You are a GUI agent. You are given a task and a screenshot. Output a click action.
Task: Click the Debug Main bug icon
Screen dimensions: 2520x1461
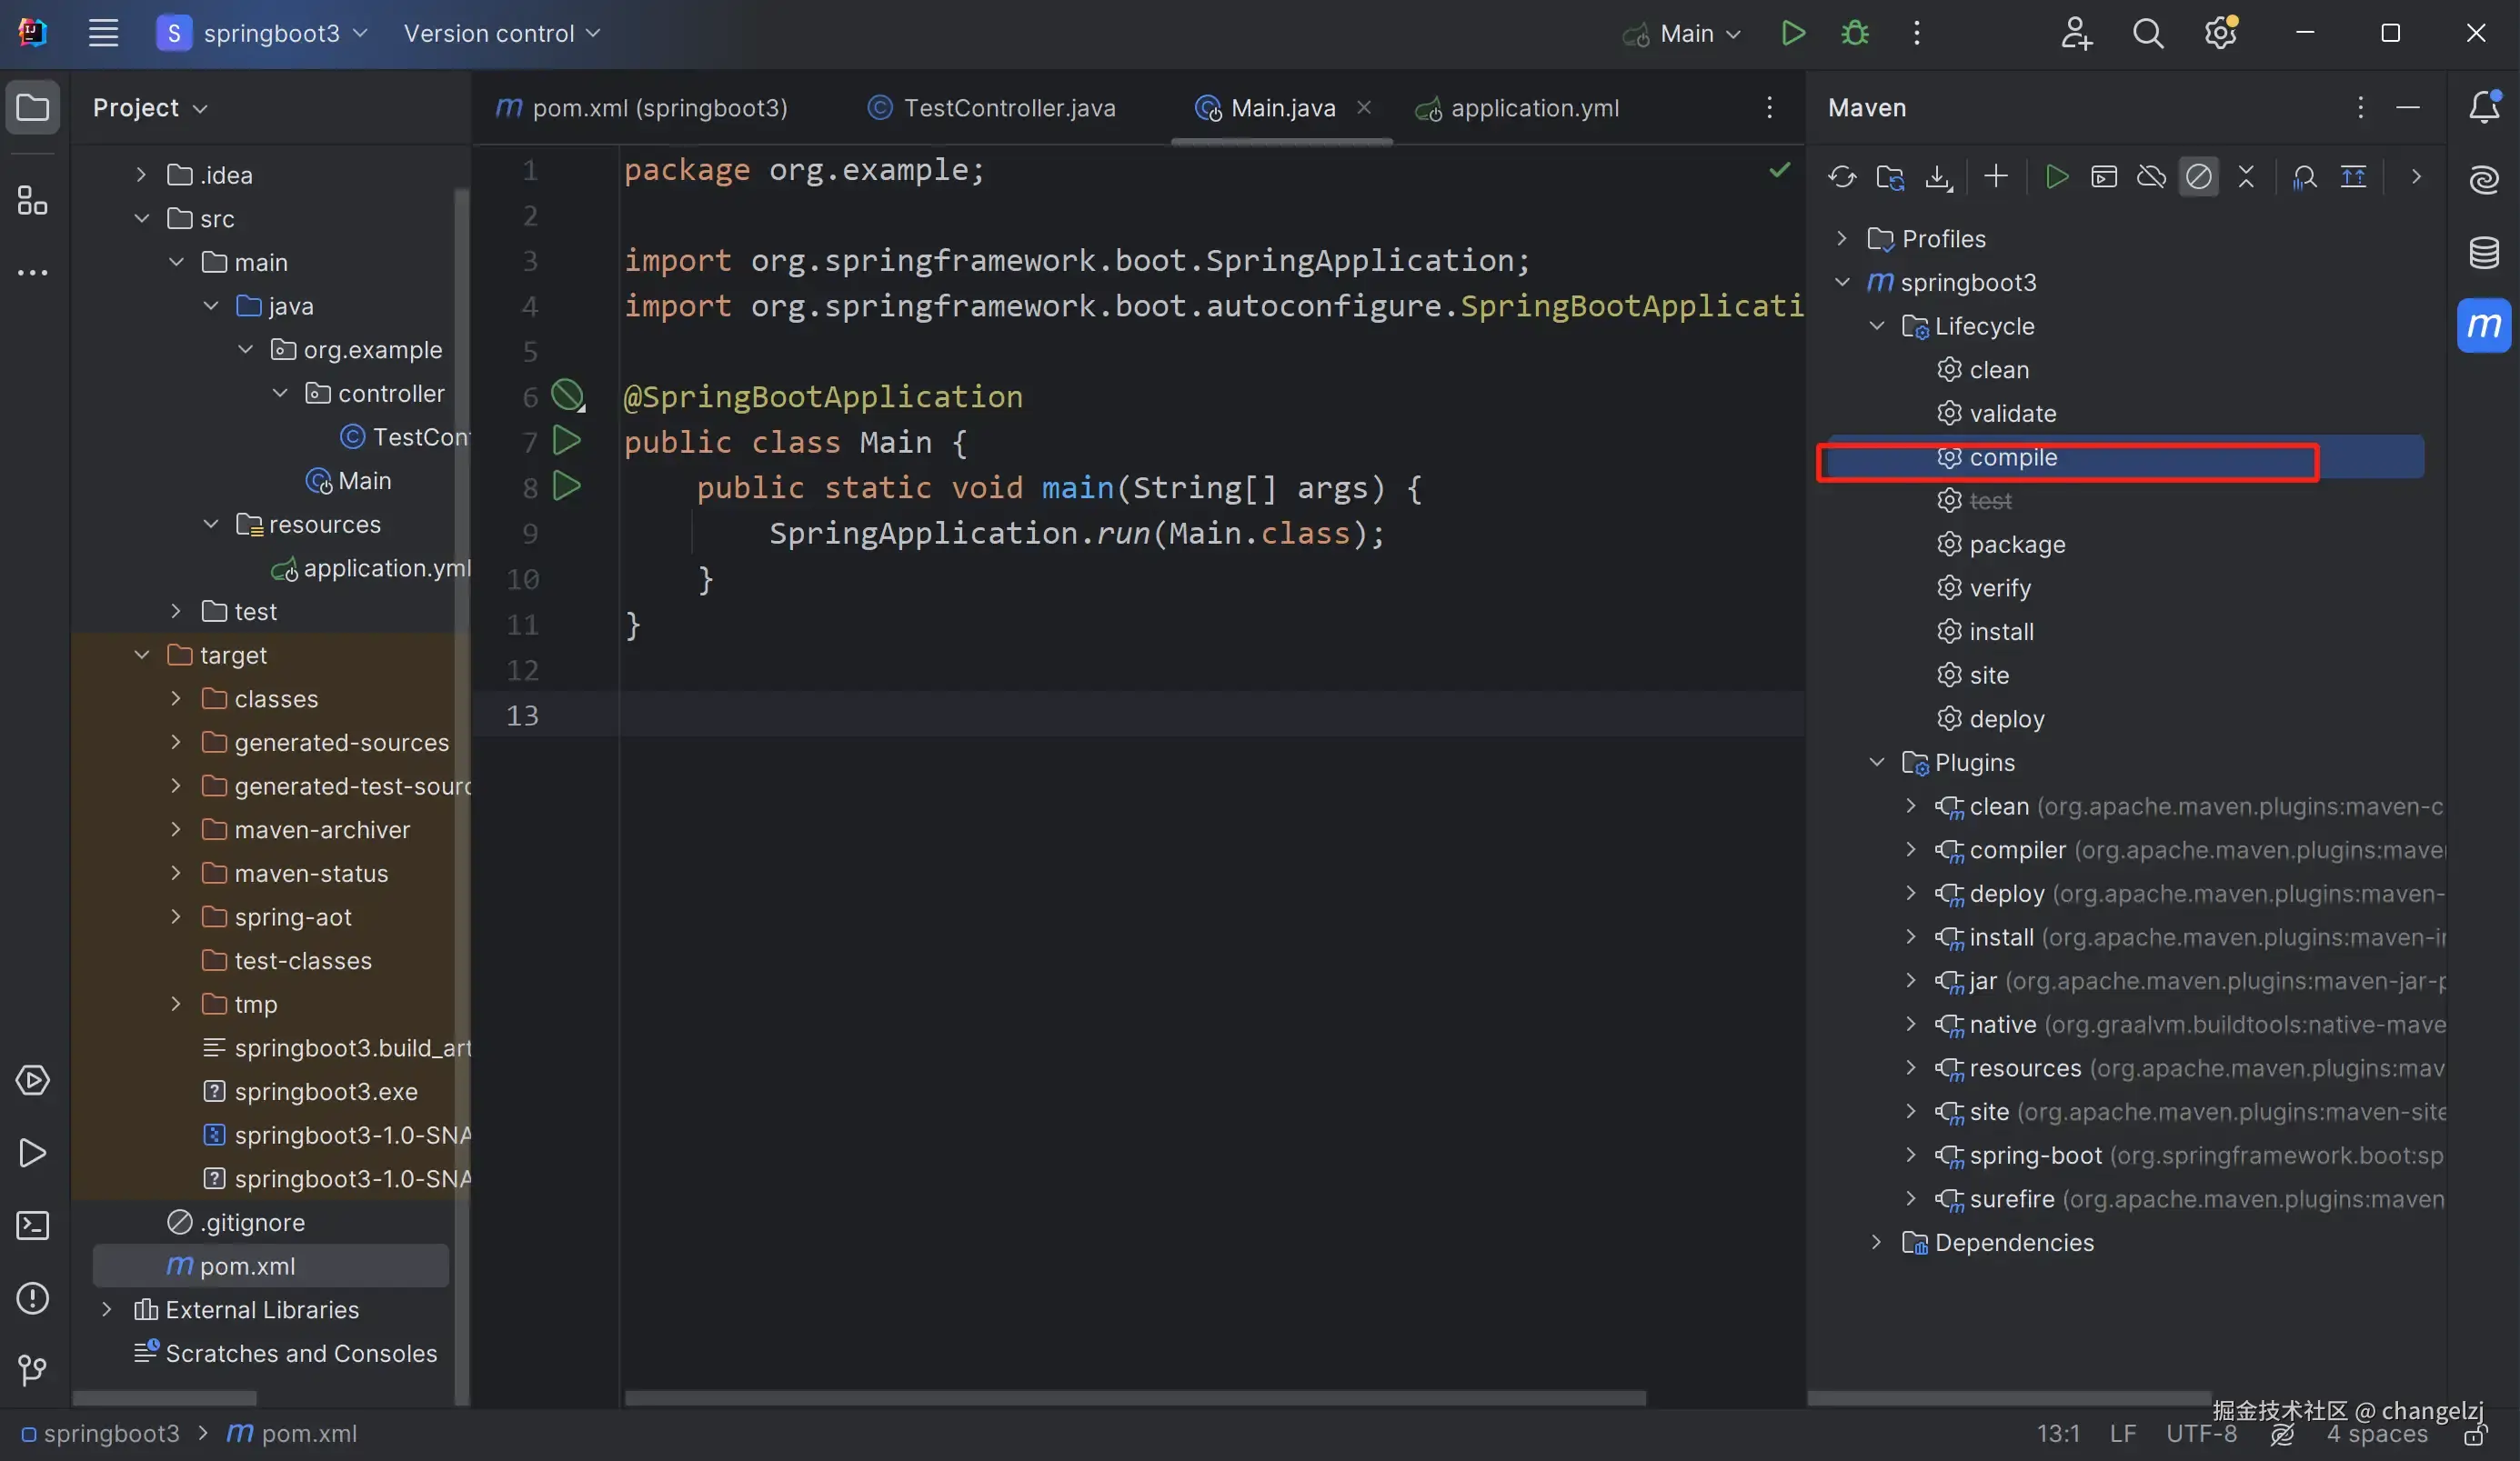click(x=1855, y=33)
